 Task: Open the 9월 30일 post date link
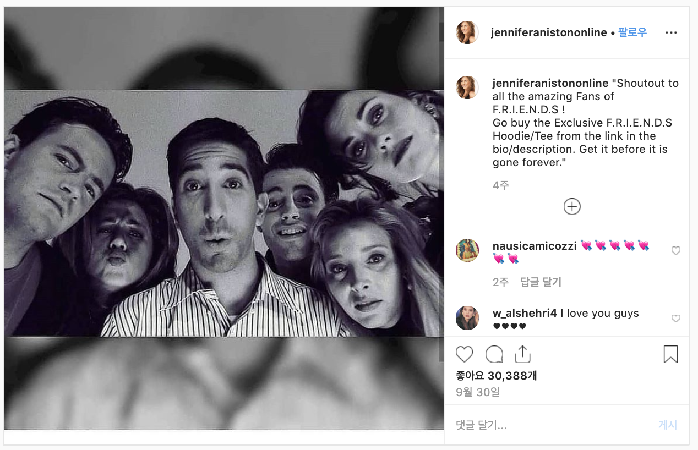click(x=478, y=392)
